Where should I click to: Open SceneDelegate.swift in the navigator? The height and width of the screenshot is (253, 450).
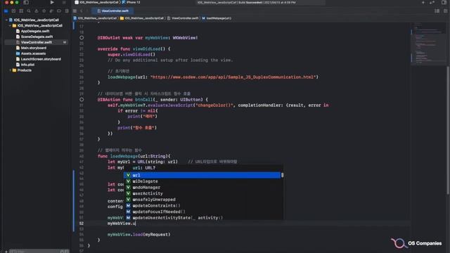(x=37, y=37)
